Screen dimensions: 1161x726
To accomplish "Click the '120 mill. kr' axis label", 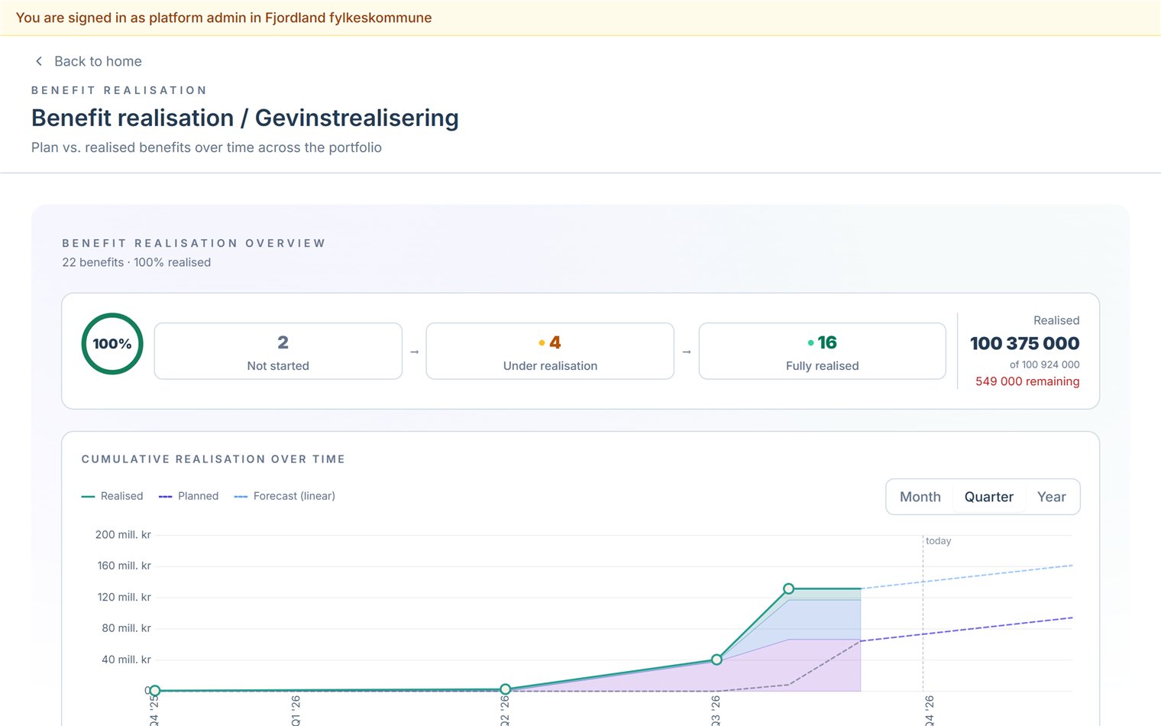I will tap(124, 598).
